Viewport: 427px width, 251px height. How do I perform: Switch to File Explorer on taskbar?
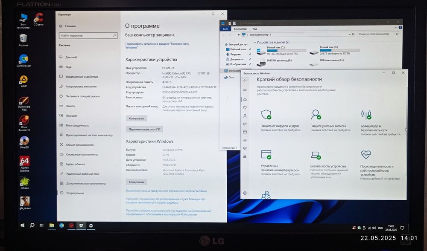point(52,225)
